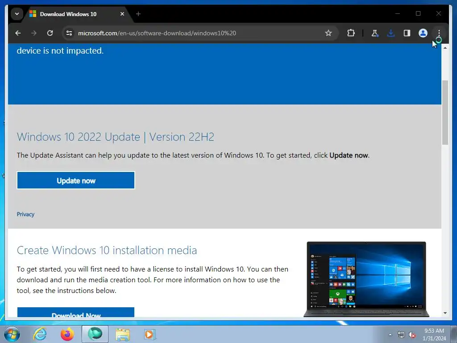This screenshot has height=343, width=457.
Task: Close the Download Windows 10 tab
Action: [122, 14]
